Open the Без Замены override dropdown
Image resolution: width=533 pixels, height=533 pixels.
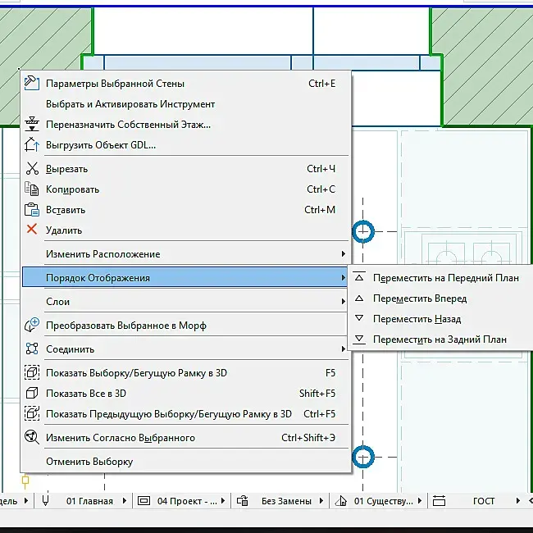(x=292, y=501)
